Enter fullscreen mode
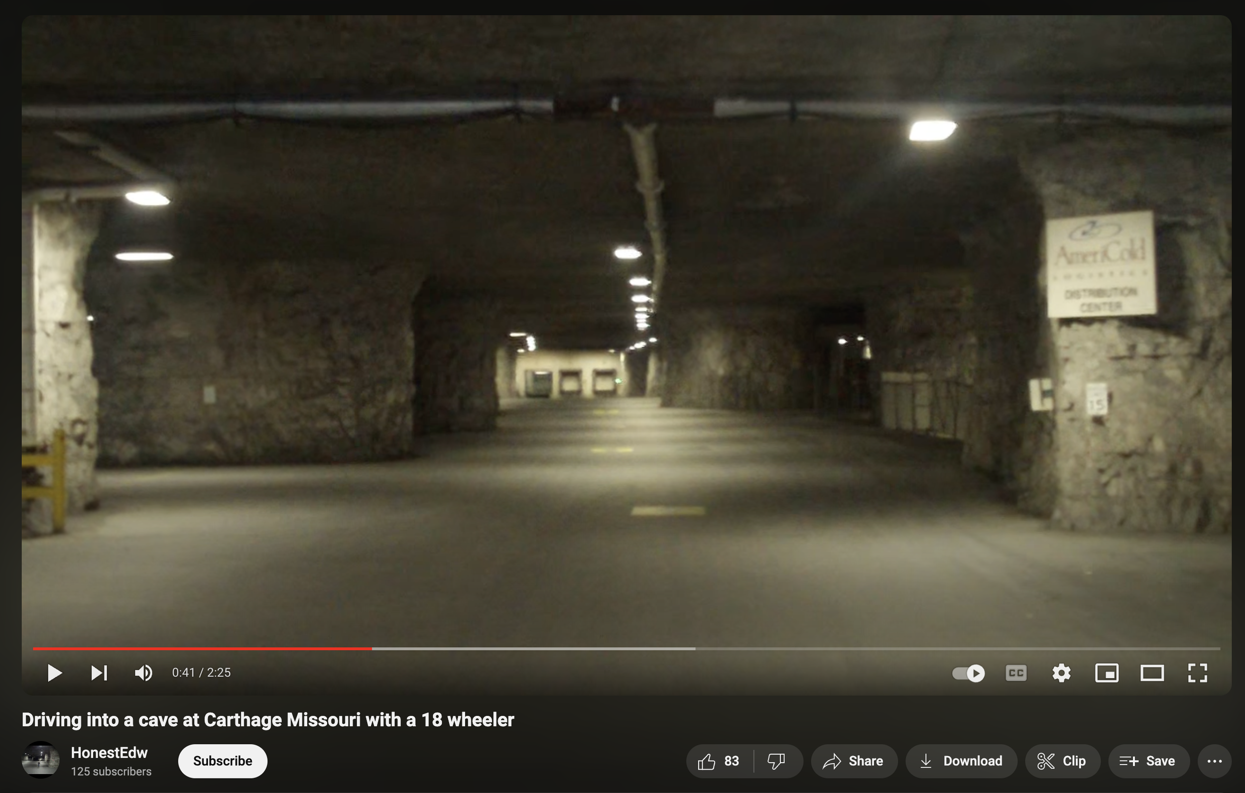1245x793 pixels. pos(1197,673)
